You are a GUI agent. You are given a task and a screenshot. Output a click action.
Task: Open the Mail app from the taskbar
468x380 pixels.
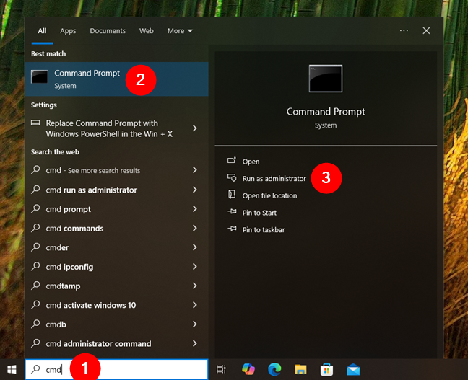point(353,370)
